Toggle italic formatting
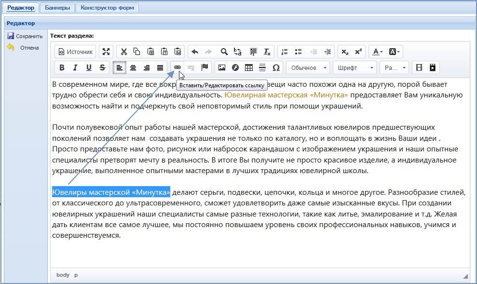Screen dimensions: 477x284 click(x=75, y=68)
